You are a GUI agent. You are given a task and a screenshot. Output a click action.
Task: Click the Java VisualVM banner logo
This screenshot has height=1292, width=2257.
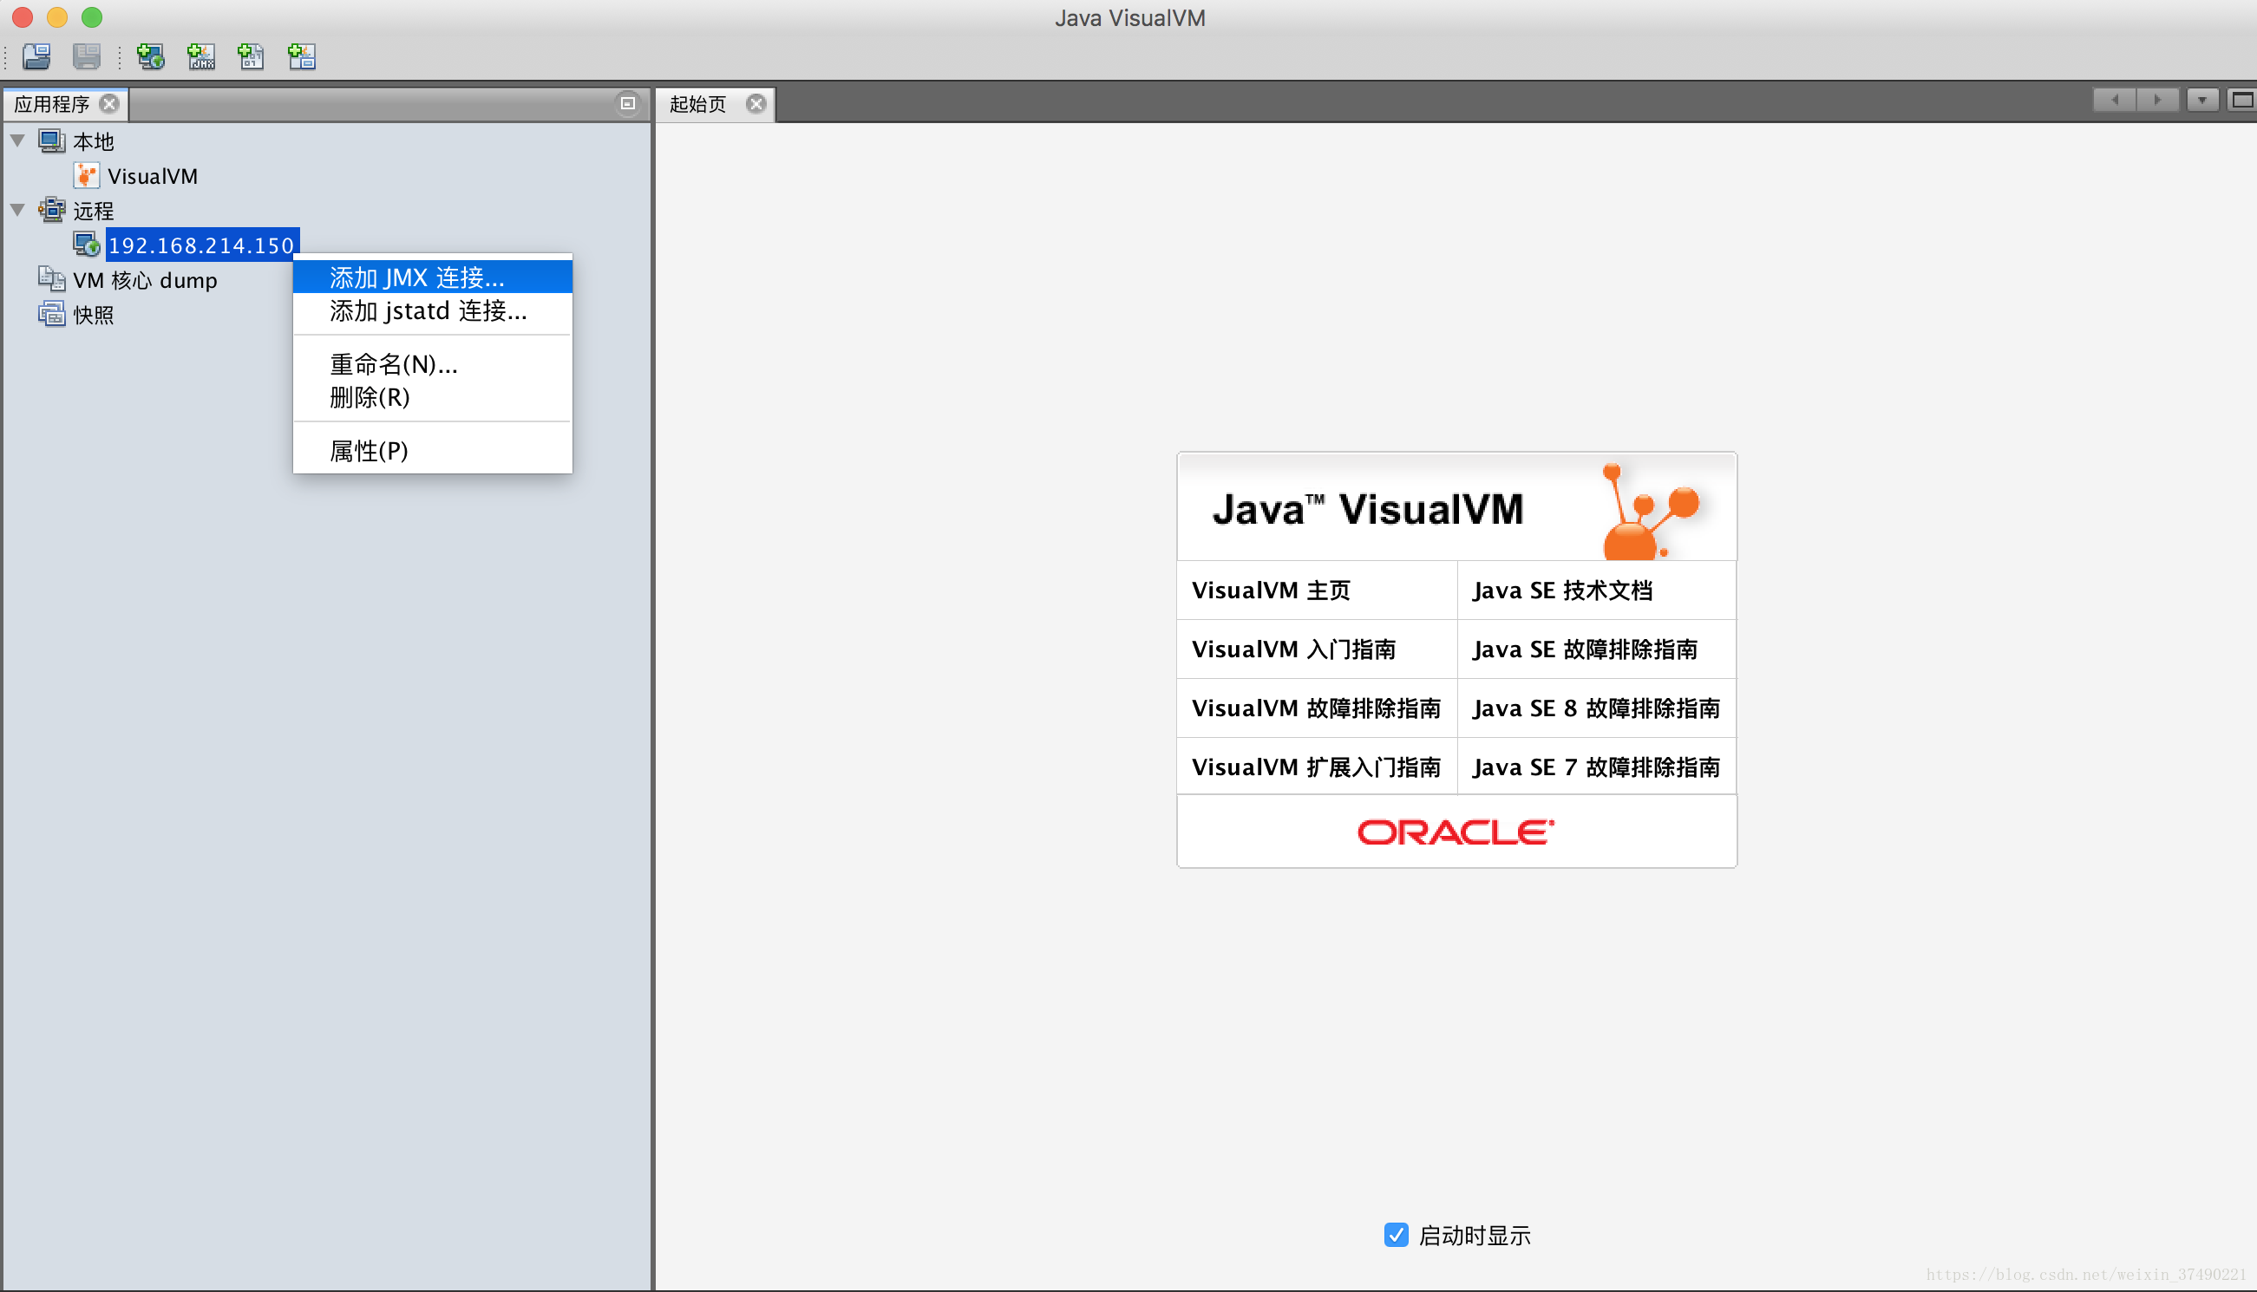pyautogui.click(x=1456, y=507)
